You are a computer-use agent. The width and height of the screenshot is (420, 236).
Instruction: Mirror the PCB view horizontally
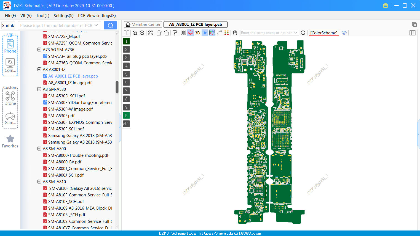pos(183,33)
